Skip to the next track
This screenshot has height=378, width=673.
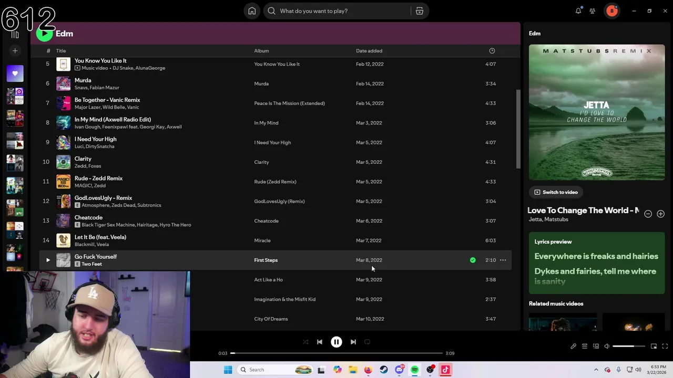point(353,342)
